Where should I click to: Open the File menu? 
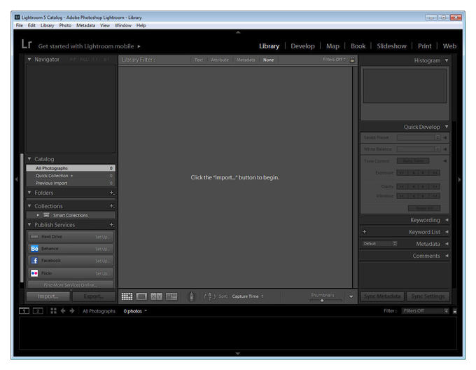click(20, 25)
